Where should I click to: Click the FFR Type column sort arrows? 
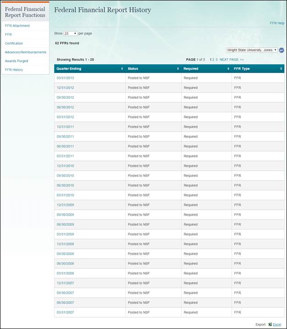281,68
